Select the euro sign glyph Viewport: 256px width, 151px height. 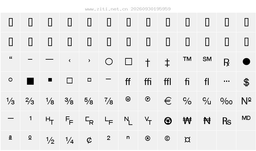(x=168, y=101)
